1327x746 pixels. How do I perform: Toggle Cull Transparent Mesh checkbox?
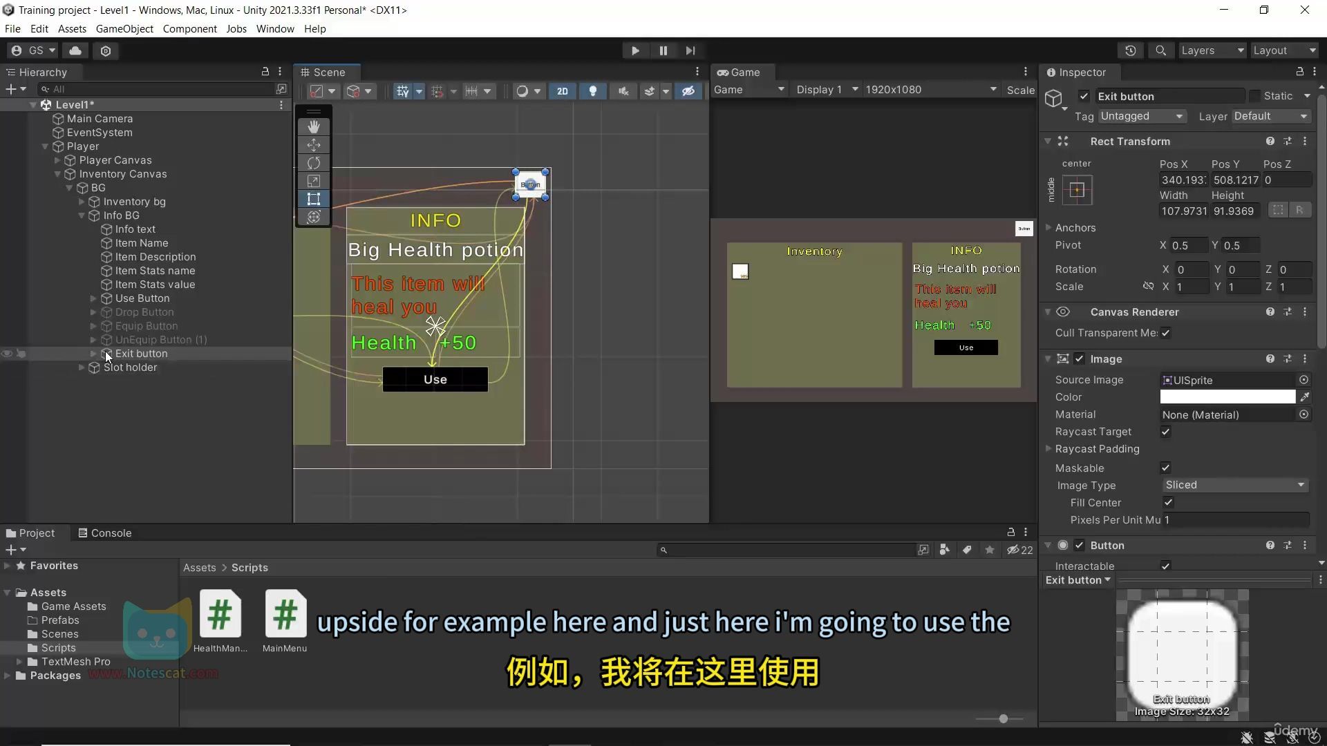(1166, 333)
